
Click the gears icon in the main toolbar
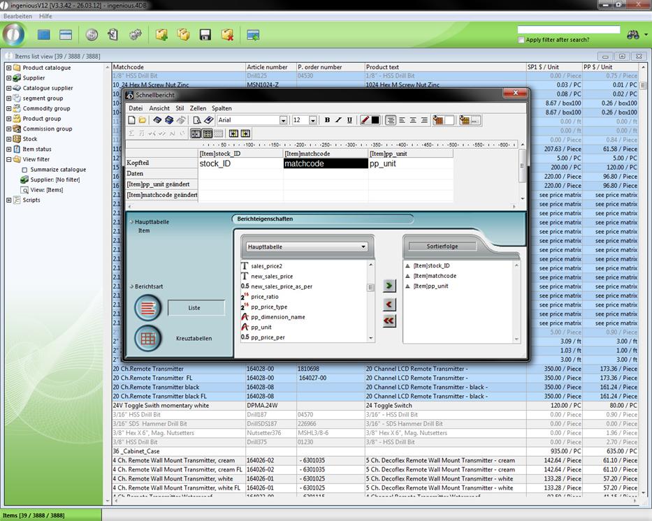click(x=135, y=35)
